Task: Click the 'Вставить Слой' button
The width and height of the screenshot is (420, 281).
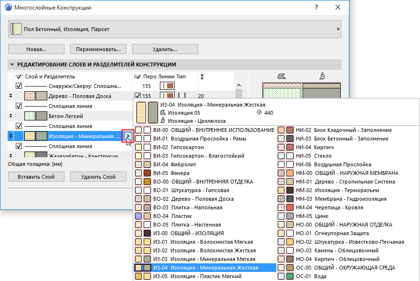Action: (x=36, y=177)
